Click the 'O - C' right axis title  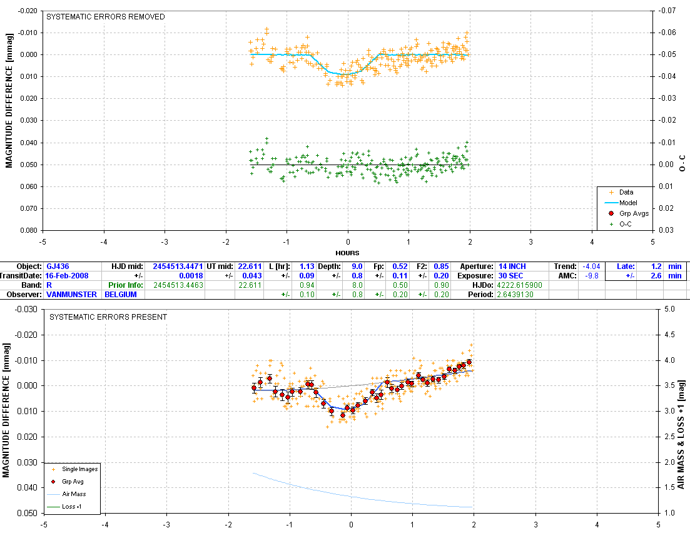point(682,163)
